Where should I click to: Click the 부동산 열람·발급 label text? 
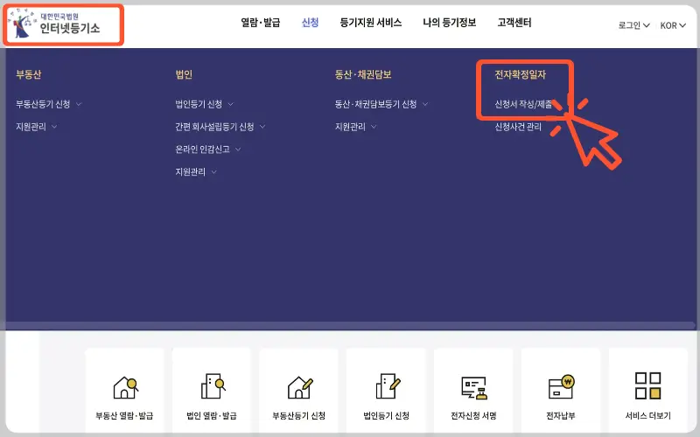pos(124,416)
